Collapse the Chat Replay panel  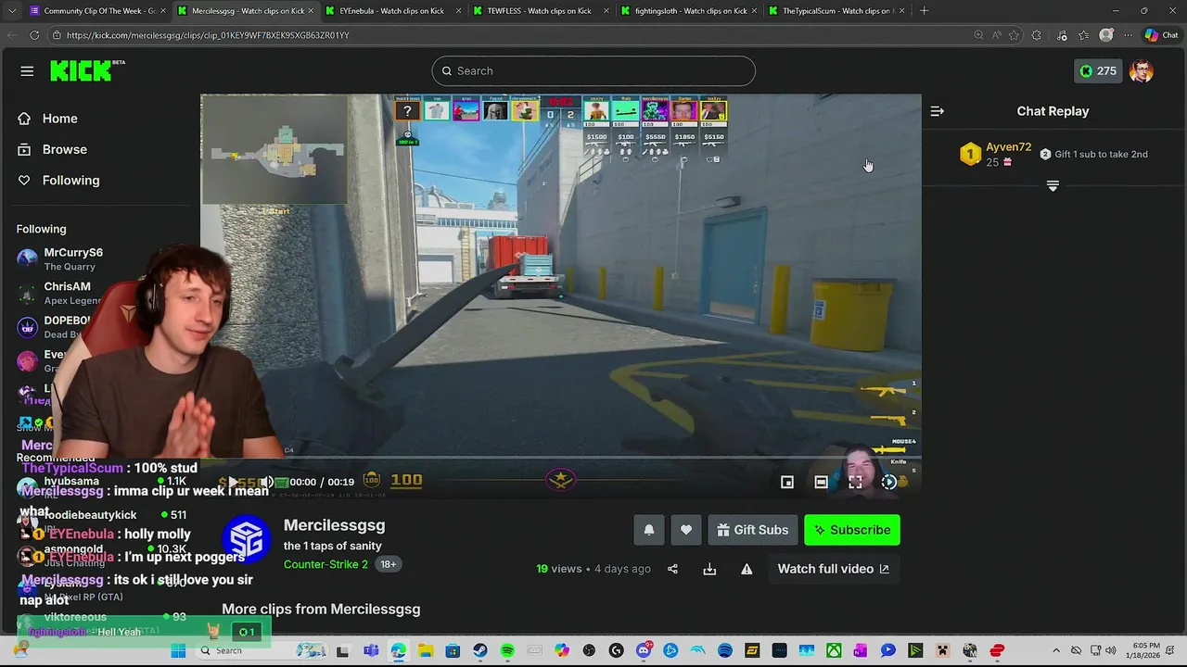click(938, 111)
